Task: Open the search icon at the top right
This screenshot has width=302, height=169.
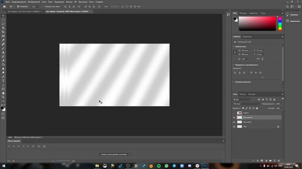Action: (287, 7)
